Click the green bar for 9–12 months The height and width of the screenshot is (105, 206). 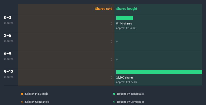(159, 72)
